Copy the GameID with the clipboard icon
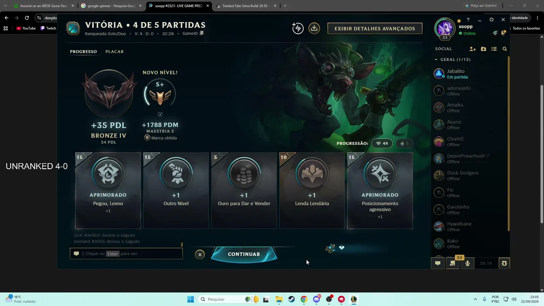544x306 pixels. click(202, 33)
